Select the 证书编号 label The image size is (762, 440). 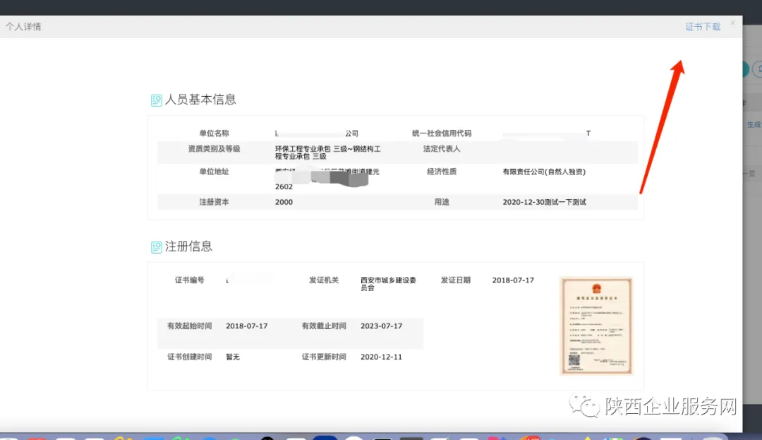pos(190,280)
